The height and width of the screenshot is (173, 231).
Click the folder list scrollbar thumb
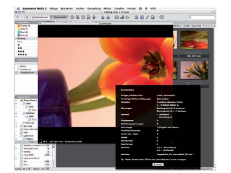(x=53, y=146)
